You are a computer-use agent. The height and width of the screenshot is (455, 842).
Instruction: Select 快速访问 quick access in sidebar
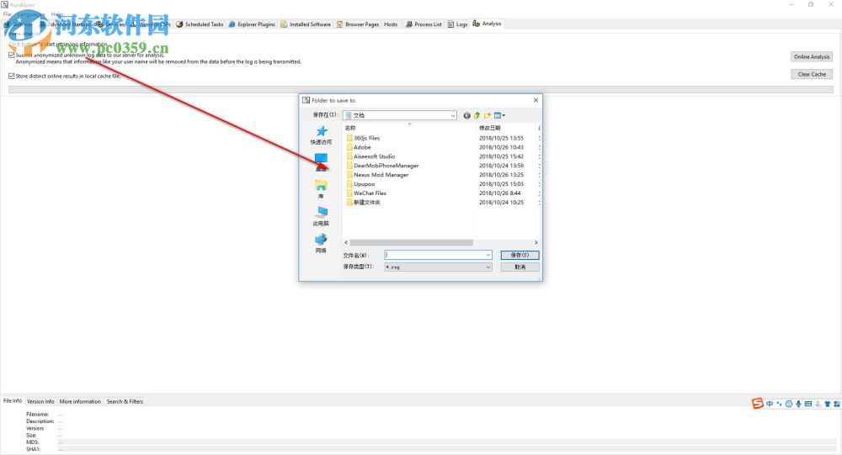pos(321,135)
